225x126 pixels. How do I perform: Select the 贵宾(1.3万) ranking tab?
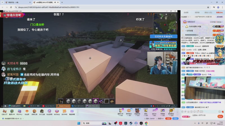pos(208,13)
